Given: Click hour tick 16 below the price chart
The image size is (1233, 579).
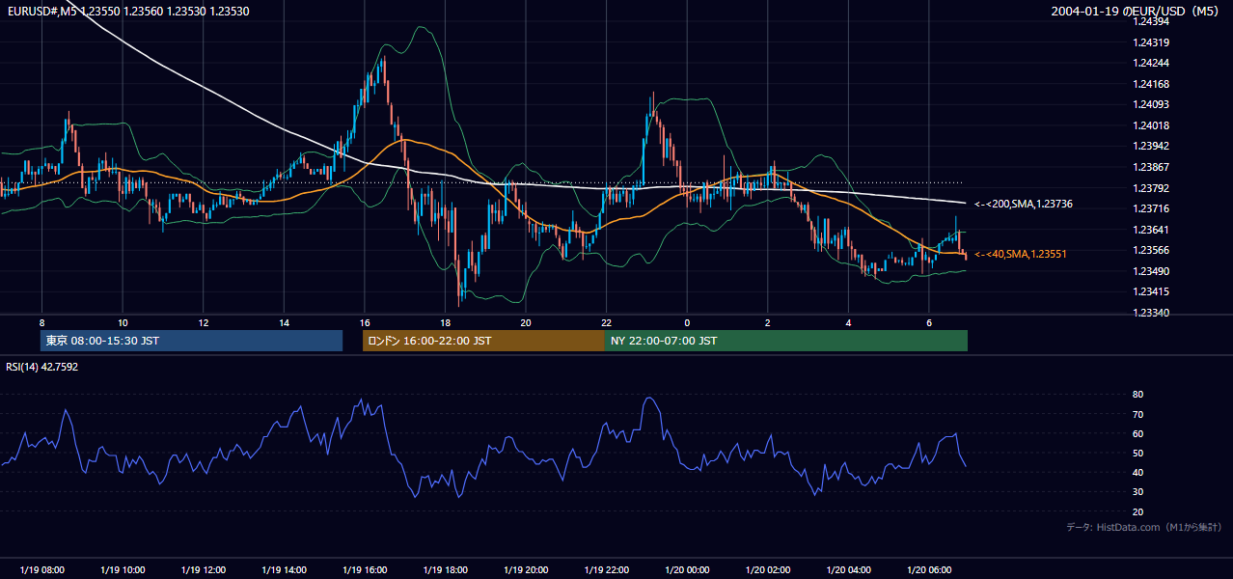Looking at the screenshot, I should [365, 322].
